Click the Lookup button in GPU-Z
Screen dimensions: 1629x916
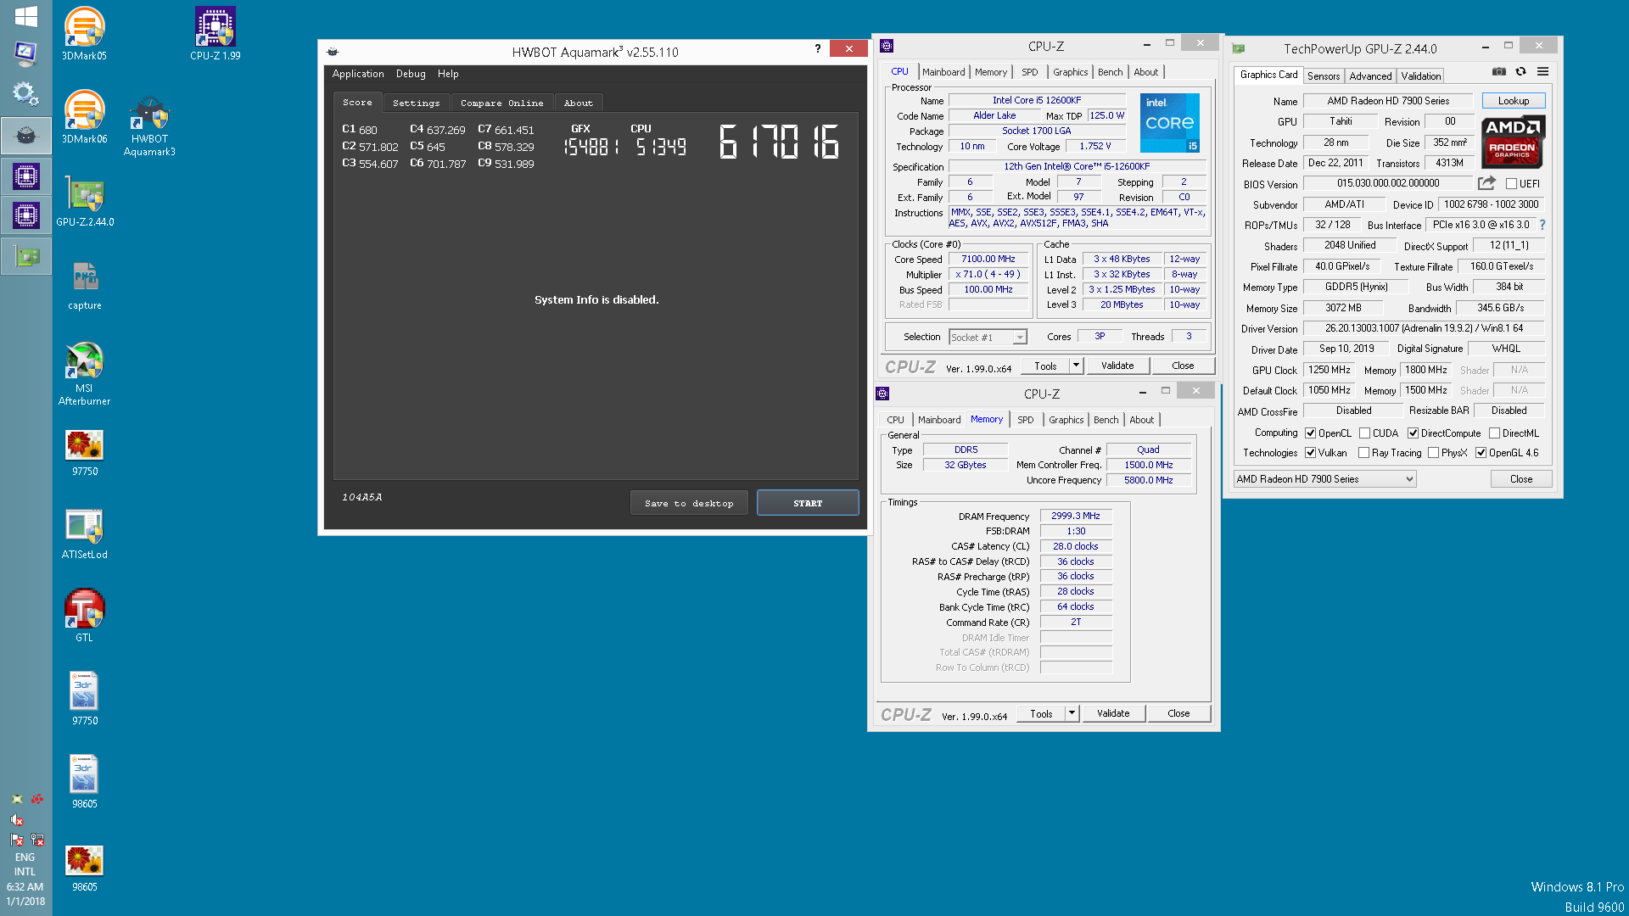point(1514,101)
